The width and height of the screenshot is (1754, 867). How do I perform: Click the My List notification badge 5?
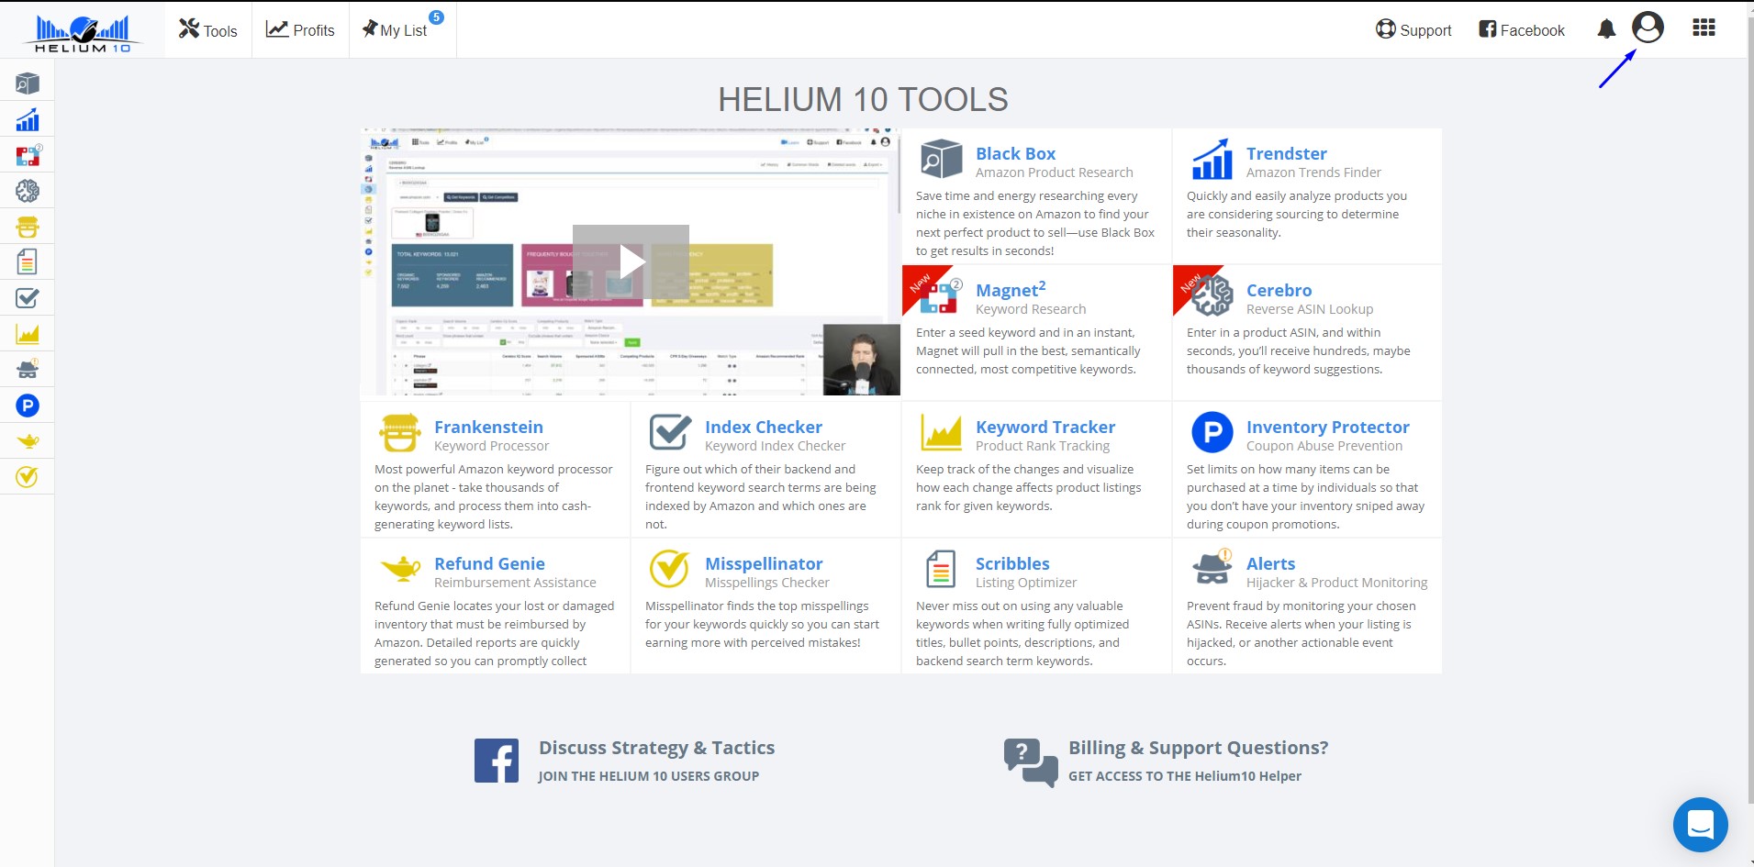click(x=437, y=17)
